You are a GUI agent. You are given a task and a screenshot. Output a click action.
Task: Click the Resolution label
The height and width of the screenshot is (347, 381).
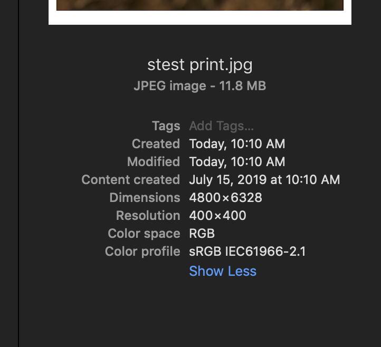148,216
